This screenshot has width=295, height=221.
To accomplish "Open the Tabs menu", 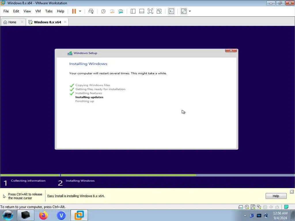I will coord(49,11).
